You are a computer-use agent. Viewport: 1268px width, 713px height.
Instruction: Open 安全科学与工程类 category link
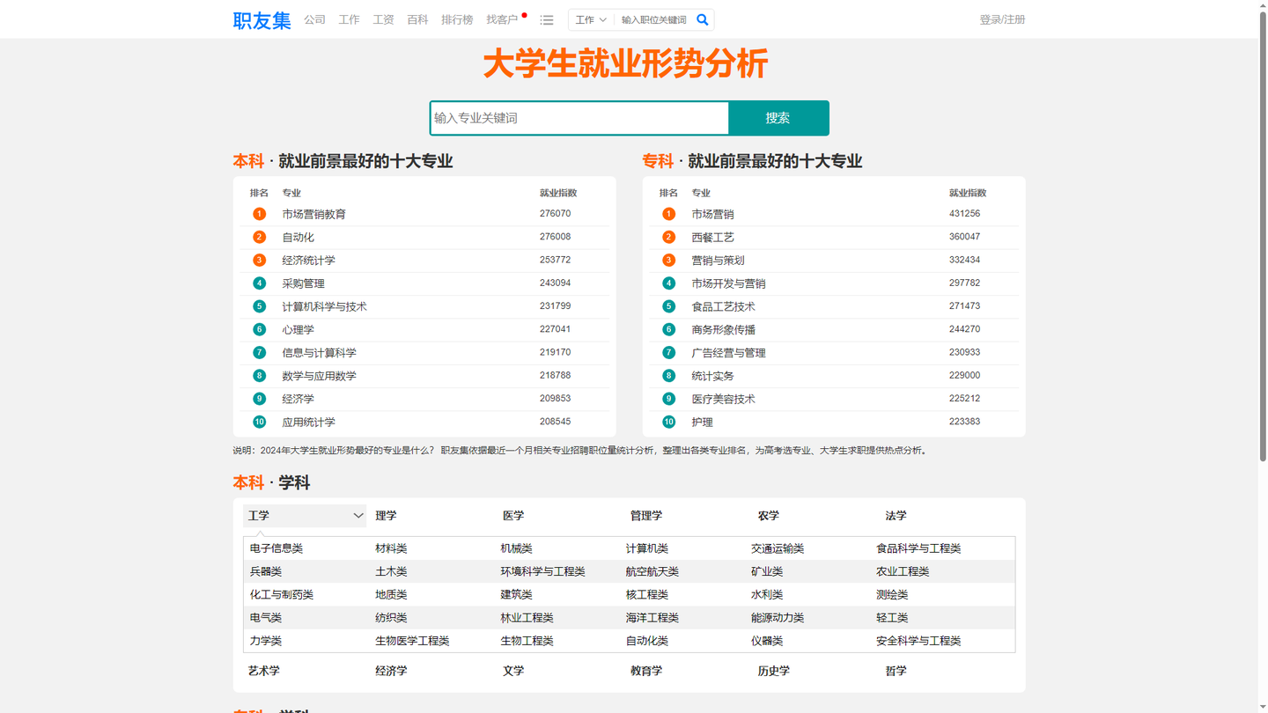(918, 641)
